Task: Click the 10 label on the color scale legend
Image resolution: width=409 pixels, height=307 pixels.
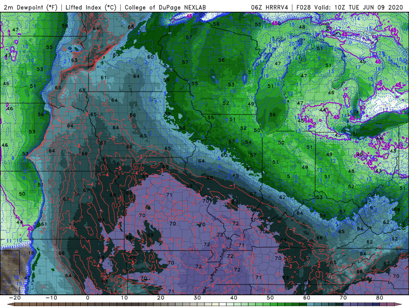Action: [x=124, y=298]
